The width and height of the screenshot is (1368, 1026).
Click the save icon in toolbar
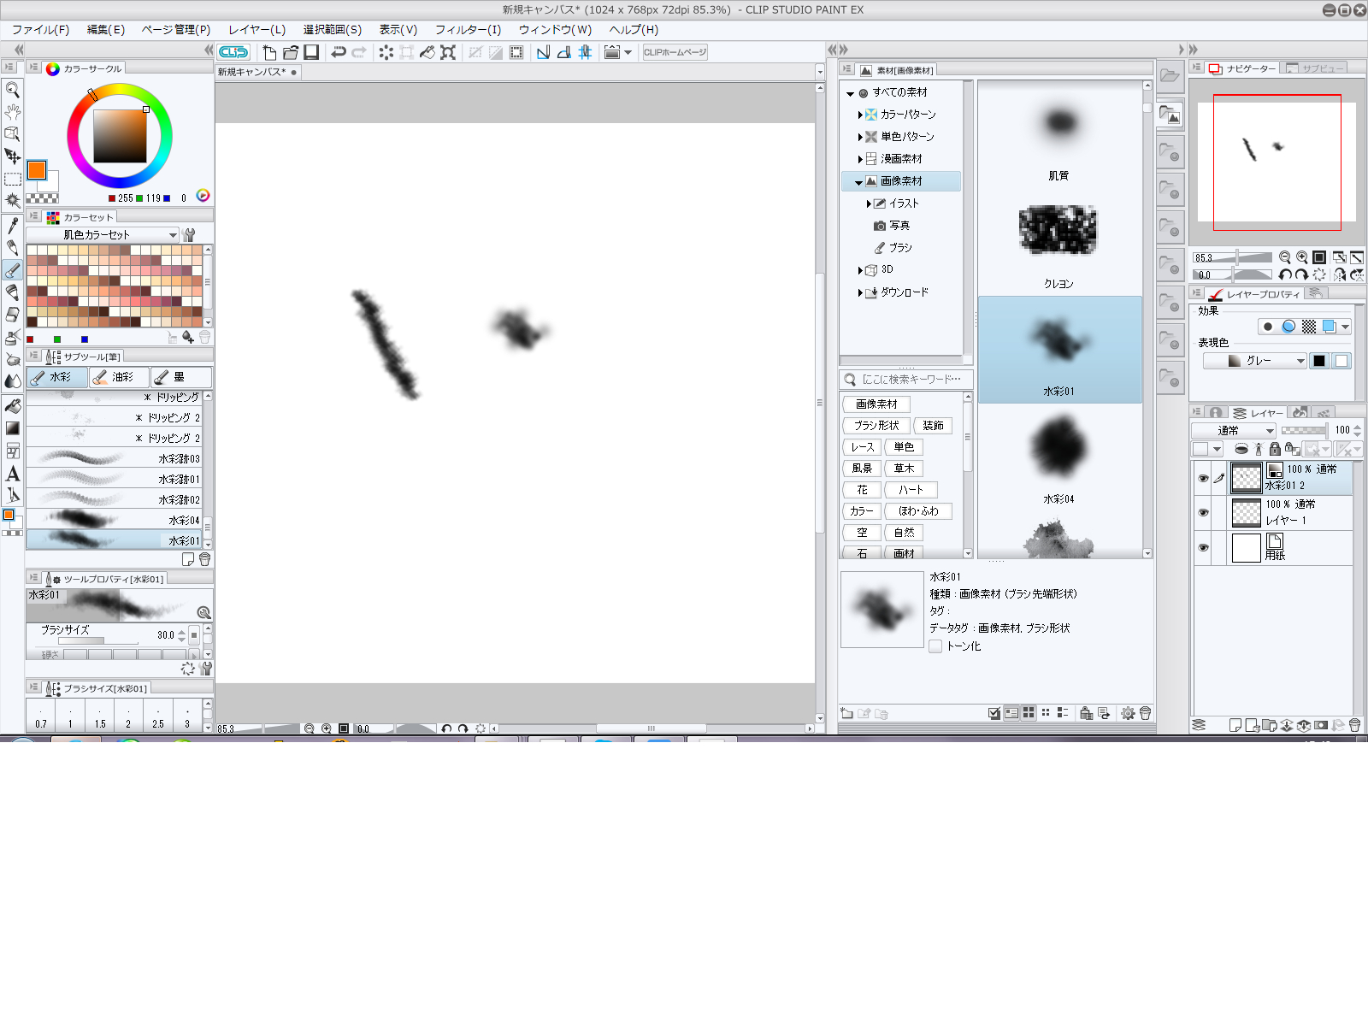coord(311,52)
